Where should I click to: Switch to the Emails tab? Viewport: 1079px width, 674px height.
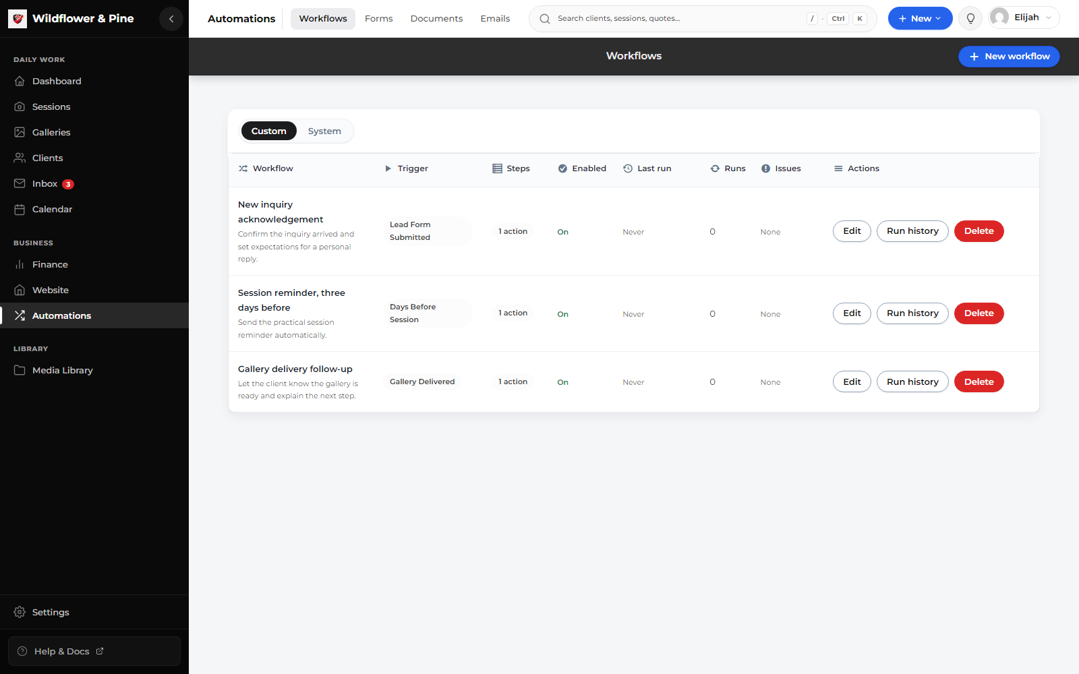point(495,19)
